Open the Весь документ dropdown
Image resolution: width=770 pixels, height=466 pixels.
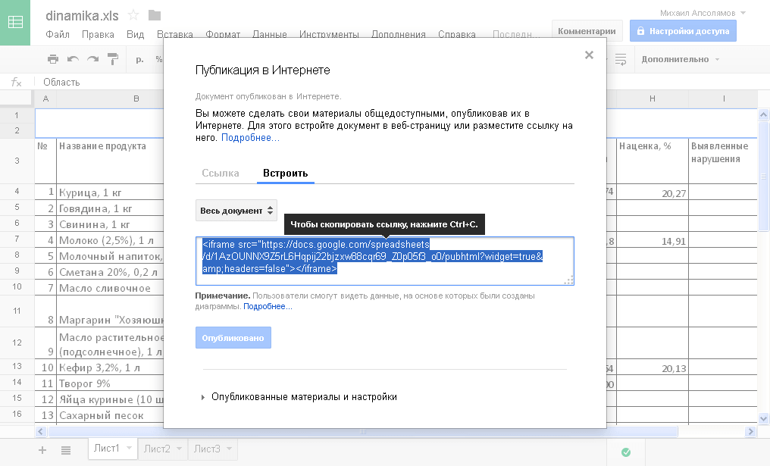pyautogui.click(x=236, y=211)
